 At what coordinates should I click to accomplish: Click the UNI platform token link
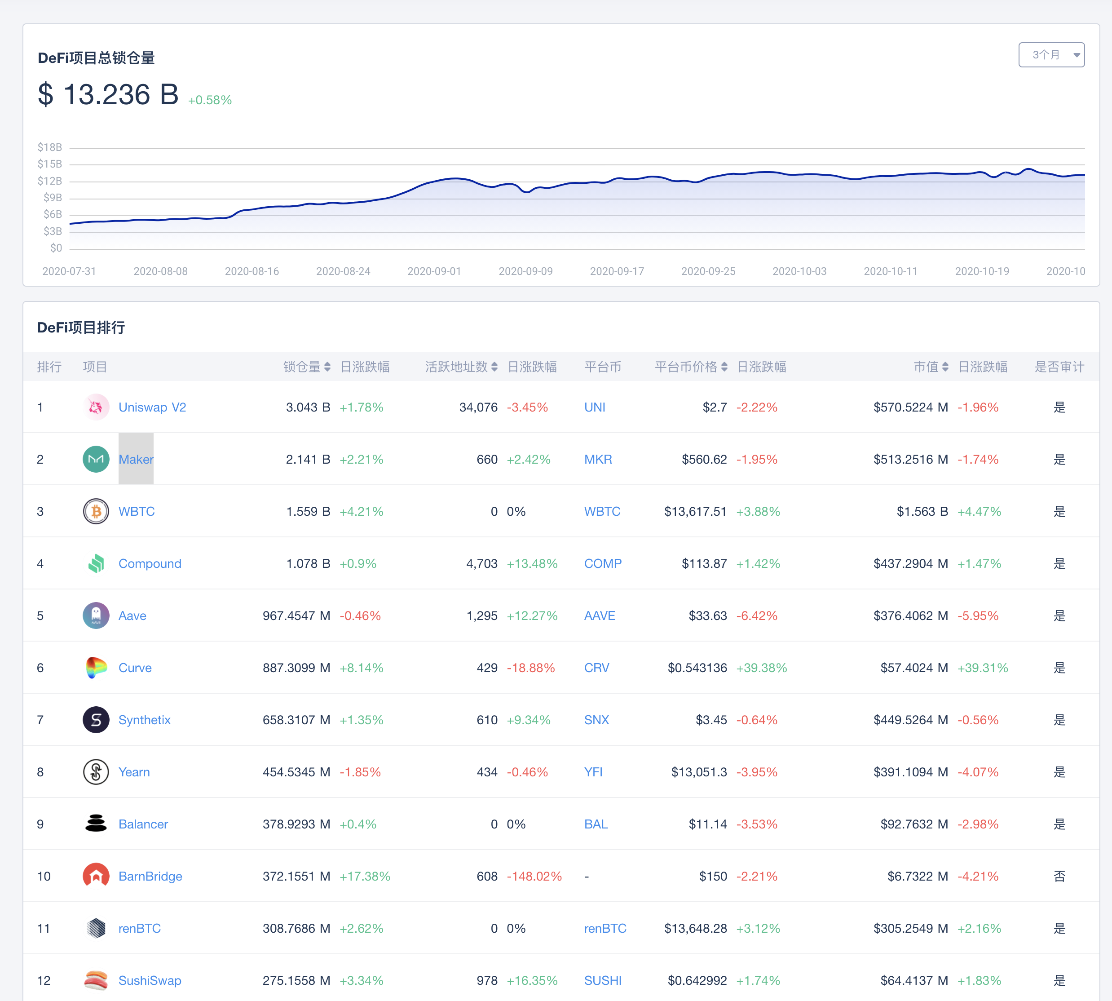pyautogui.click(x=595, y=407)
